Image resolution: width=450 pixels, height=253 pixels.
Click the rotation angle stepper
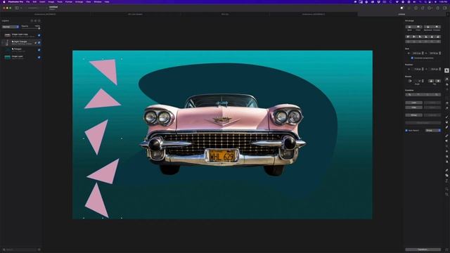423,81
